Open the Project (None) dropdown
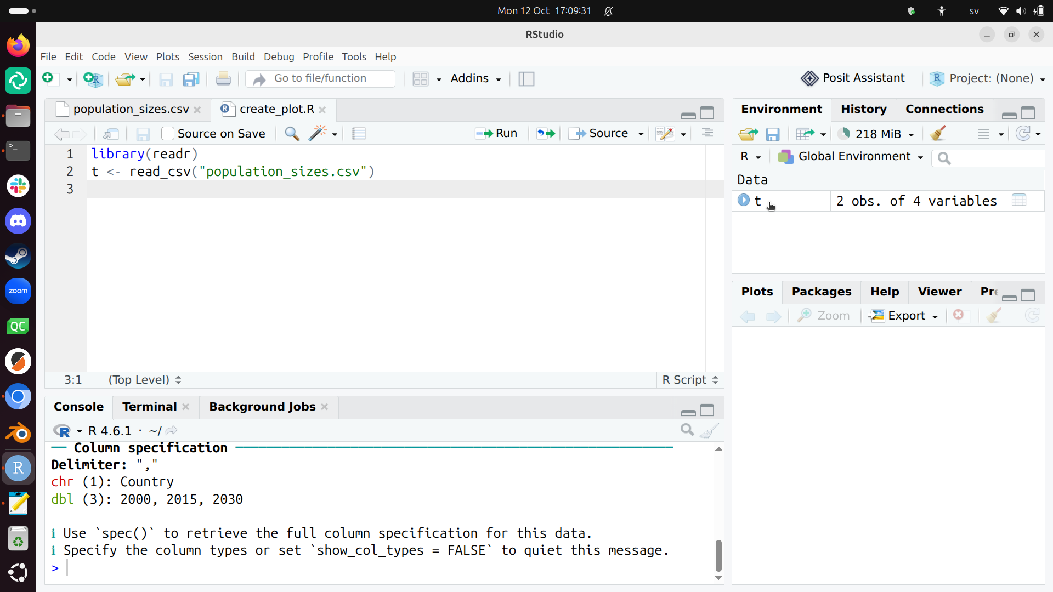Image resolution: width=1053 pixels, height=592 pixels. pyautogui.click(x=988, y=78)
